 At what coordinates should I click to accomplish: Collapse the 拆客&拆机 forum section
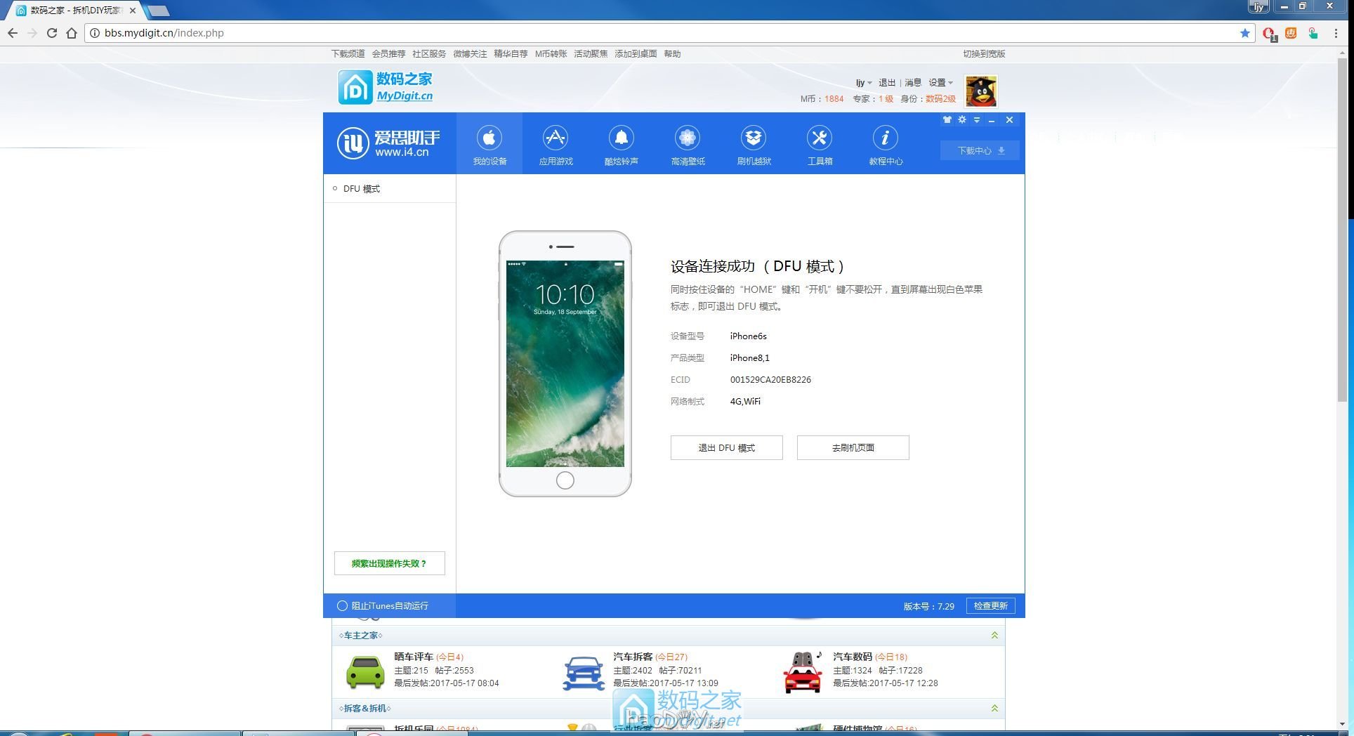pos(994,709)
